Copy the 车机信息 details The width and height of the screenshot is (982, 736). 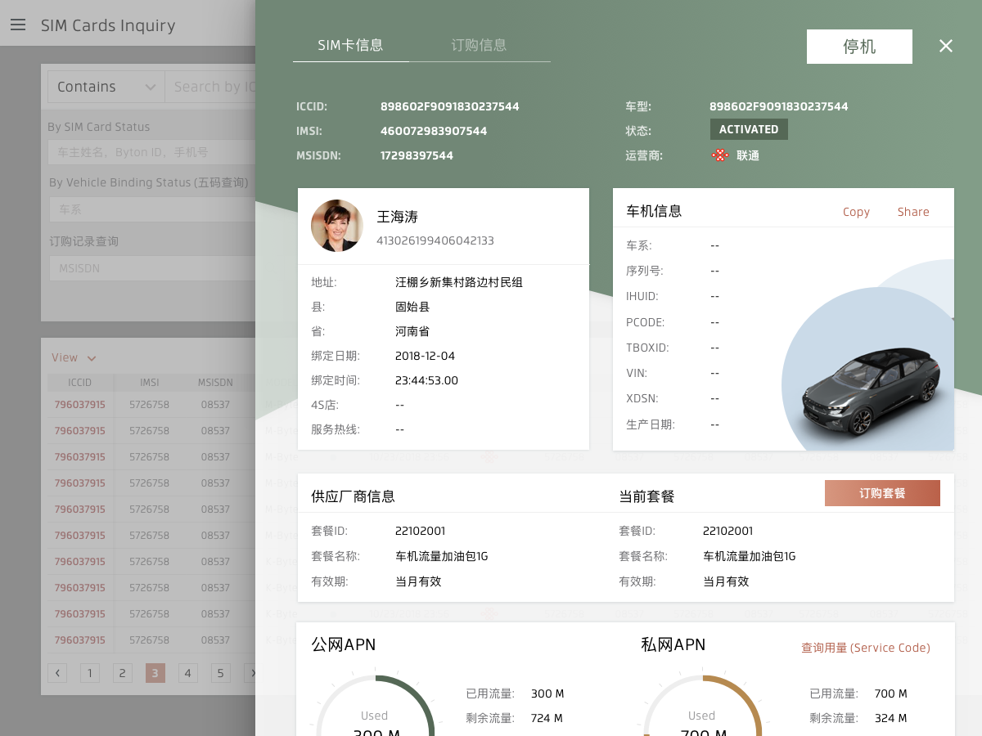pyautogui.click(x=856, y=211)
